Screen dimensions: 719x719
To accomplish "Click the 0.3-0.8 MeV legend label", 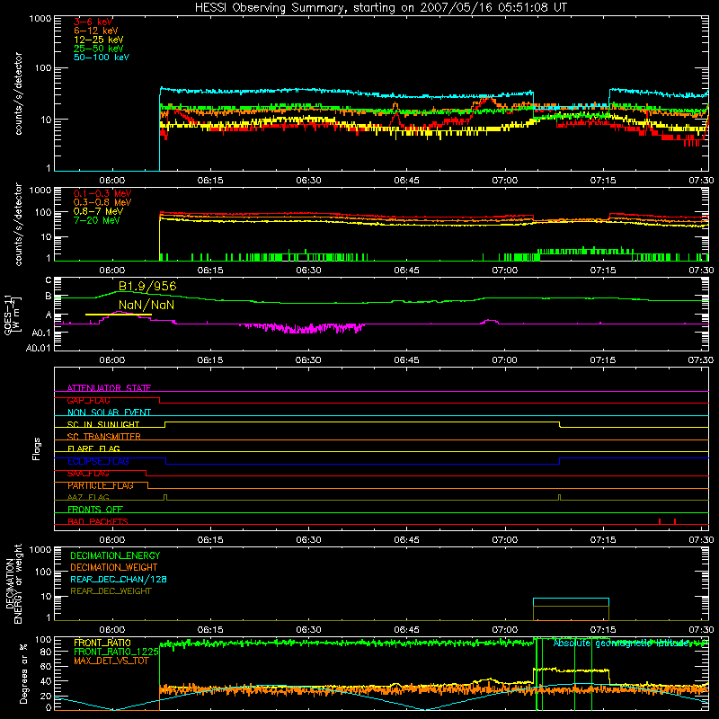I will (x=102, y=202).
